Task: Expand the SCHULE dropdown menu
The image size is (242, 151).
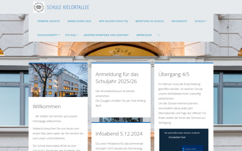Action: [x=200, y=21]
